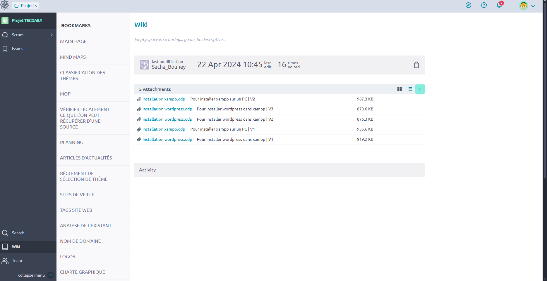547x281 pixels.
Task: Switch attachments to list view
Action: tap(410, 89)
